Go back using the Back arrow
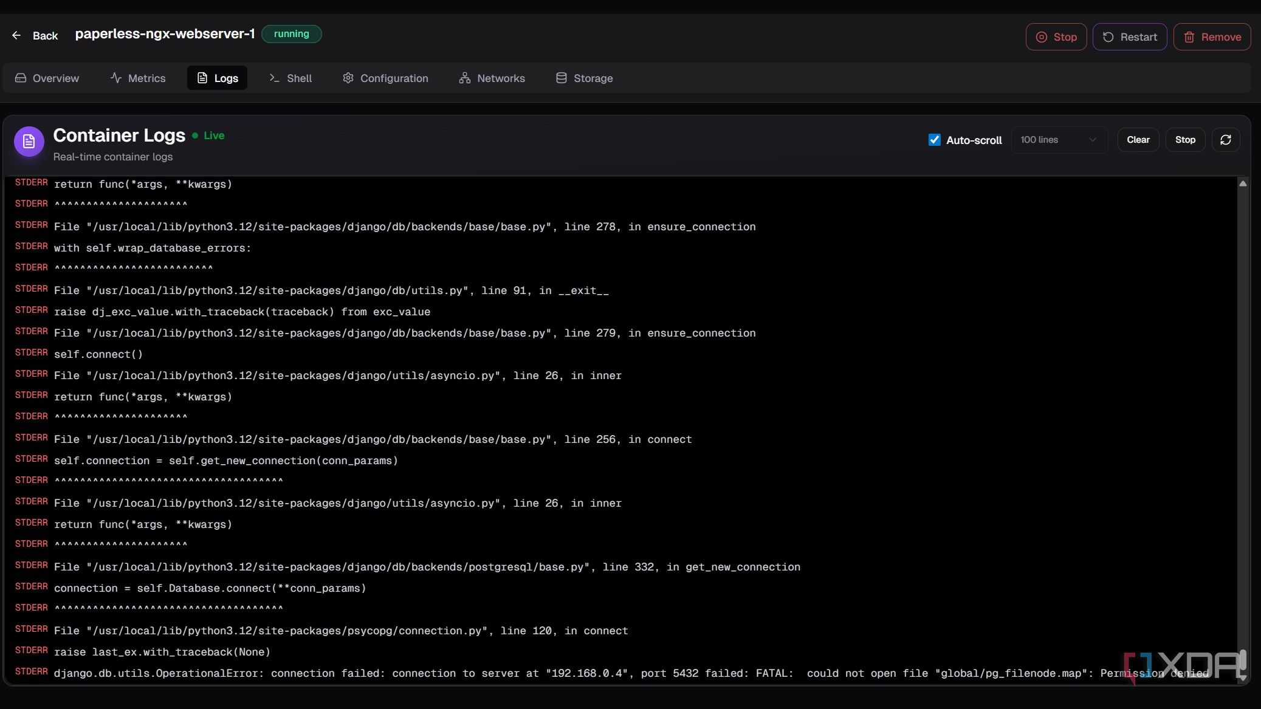 pos(35,36)
